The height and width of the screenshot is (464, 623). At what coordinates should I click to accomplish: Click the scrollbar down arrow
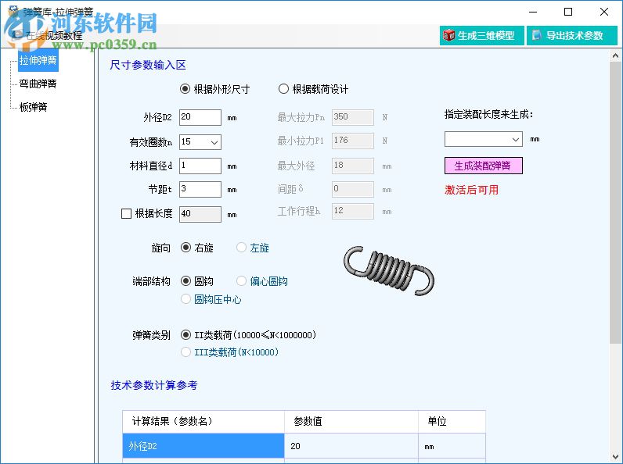tap(615, 456)
